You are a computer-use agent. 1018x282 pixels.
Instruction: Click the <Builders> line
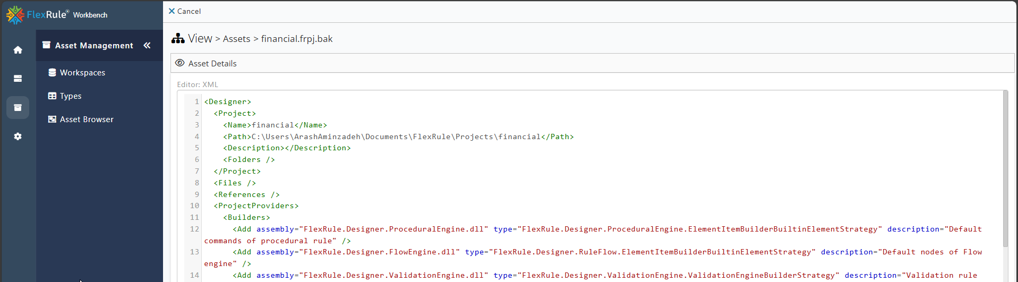pos(246,217)
